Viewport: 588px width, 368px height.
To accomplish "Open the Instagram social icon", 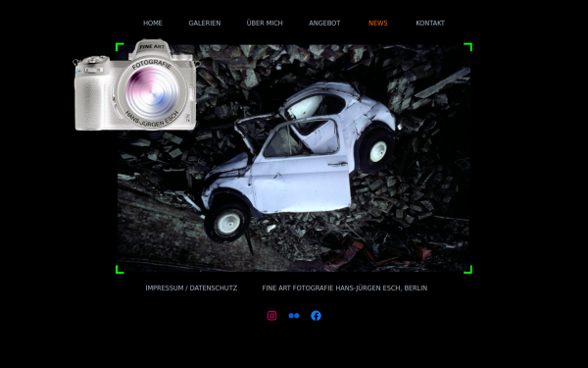I will tap(271, 316).
